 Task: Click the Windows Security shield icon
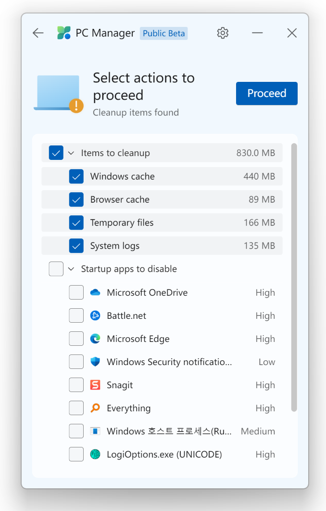pos(95,362)
